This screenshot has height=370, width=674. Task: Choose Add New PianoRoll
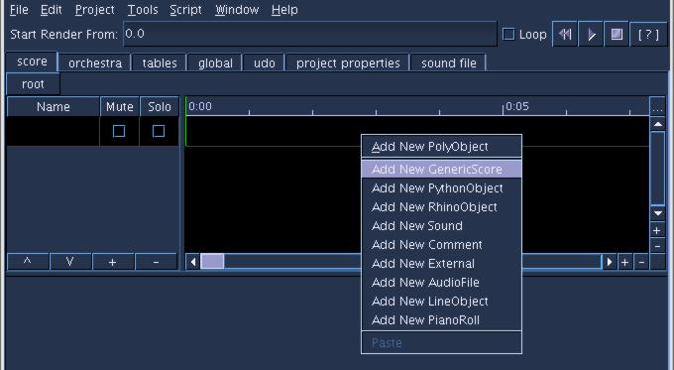pos(441,320)
